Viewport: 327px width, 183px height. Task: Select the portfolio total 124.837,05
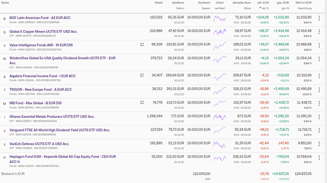click(x=303, y=174)
